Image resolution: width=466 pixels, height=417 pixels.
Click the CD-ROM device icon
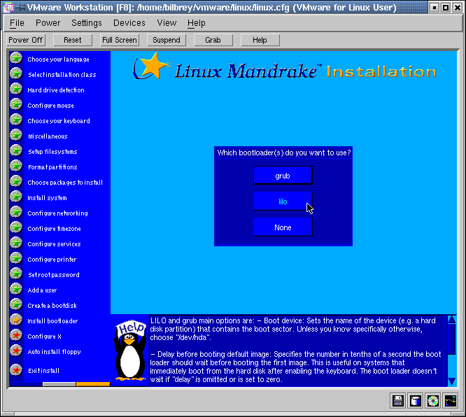tap(433, 401)
